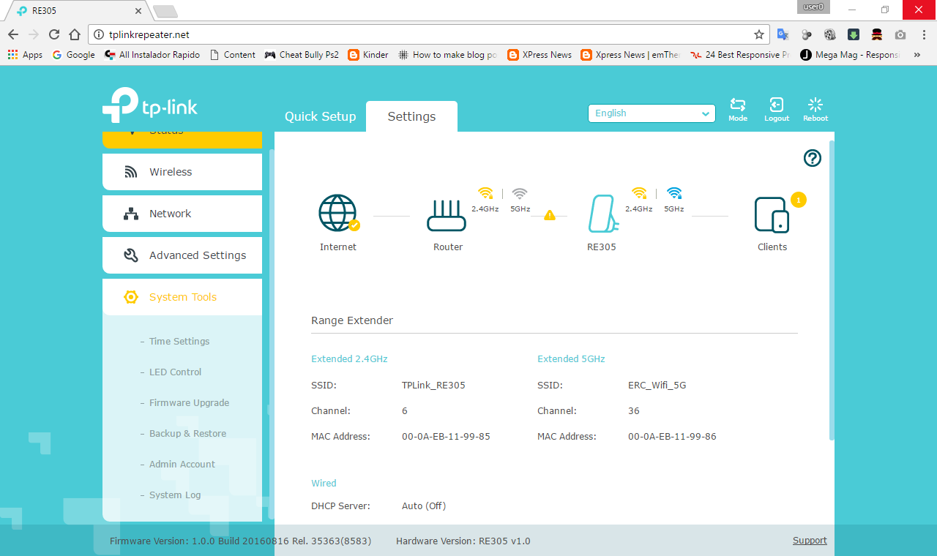Click the Extended 5GHz heading
Viewport: 937px width, 556px height.
[x=571, y=358]
